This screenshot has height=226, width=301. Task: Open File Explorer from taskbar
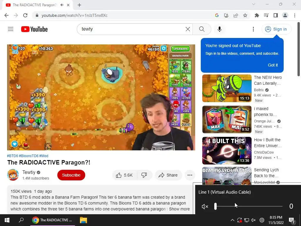tap(83, 220)
